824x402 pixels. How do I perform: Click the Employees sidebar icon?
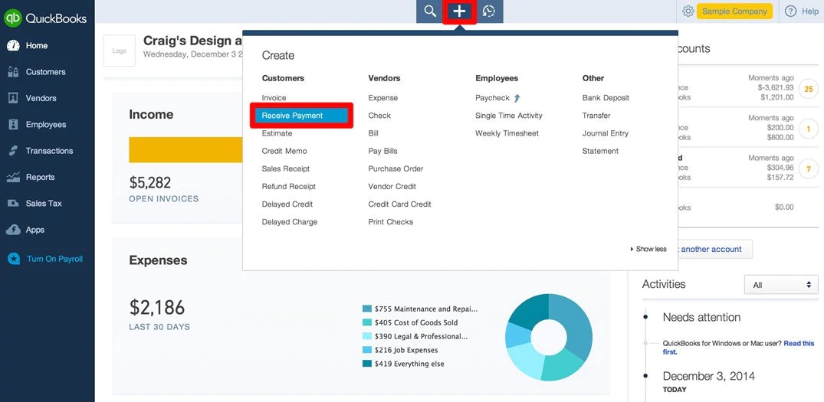(13, 124)
